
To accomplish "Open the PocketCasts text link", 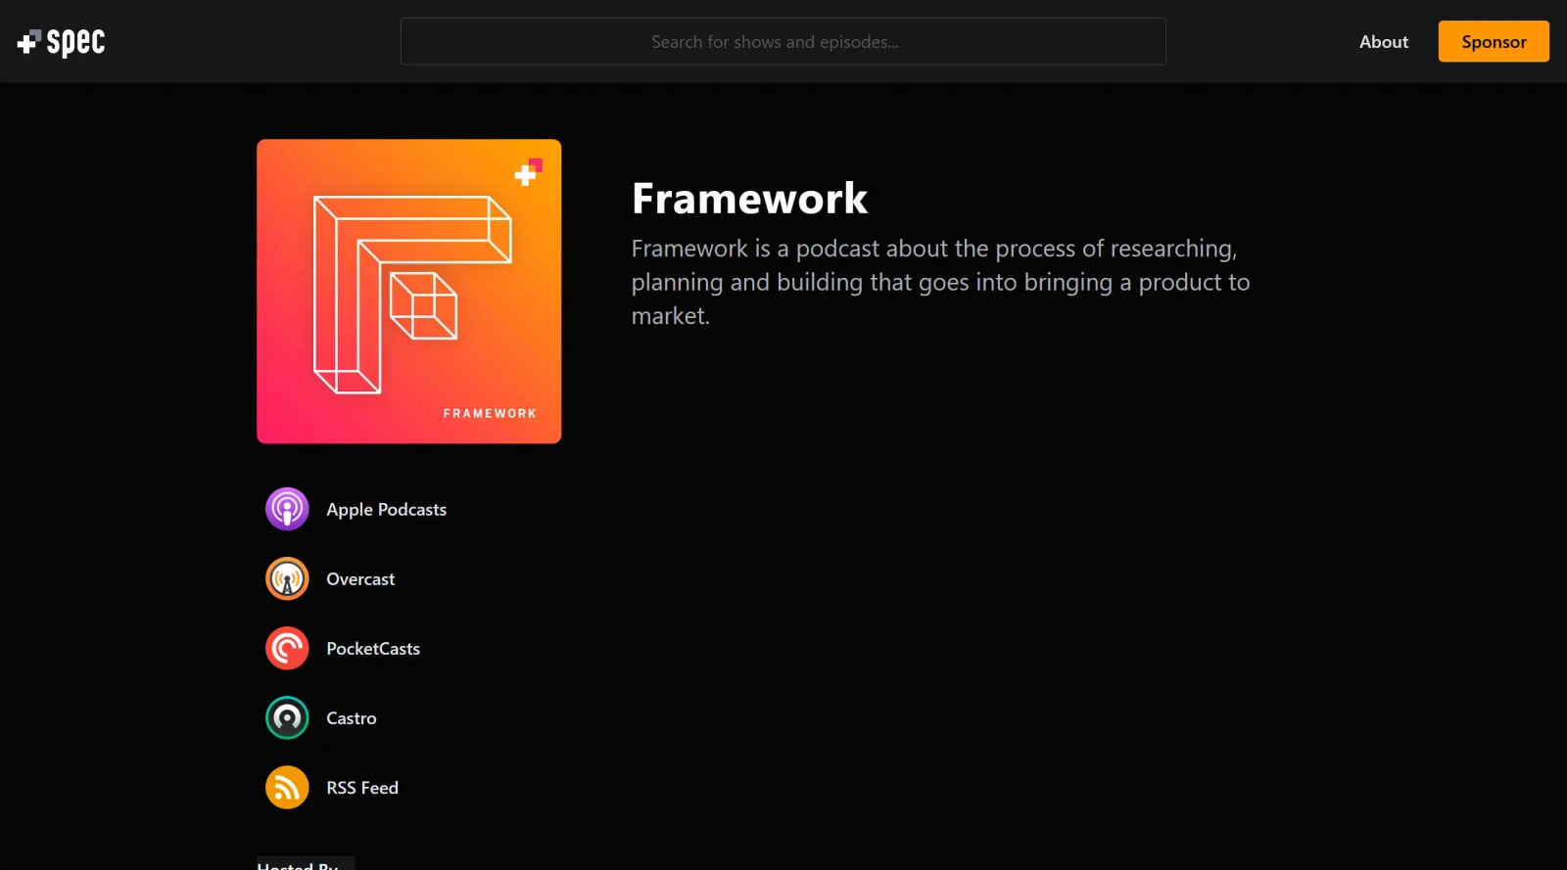I will tap(373, 648).
